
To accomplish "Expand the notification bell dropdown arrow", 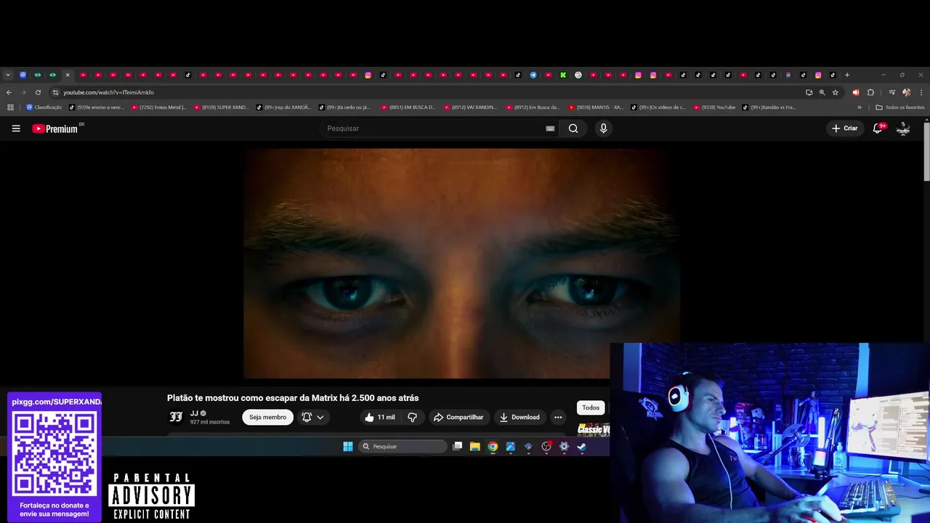I will 320,417.
